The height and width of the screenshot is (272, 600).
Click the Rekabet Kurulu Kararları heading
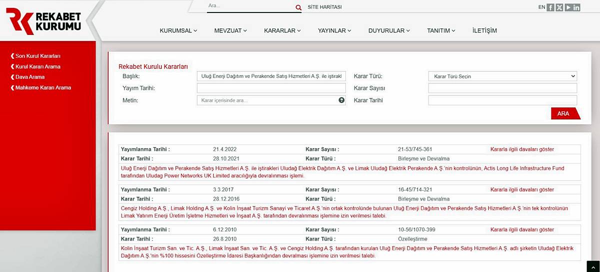[x=153, y=66]
